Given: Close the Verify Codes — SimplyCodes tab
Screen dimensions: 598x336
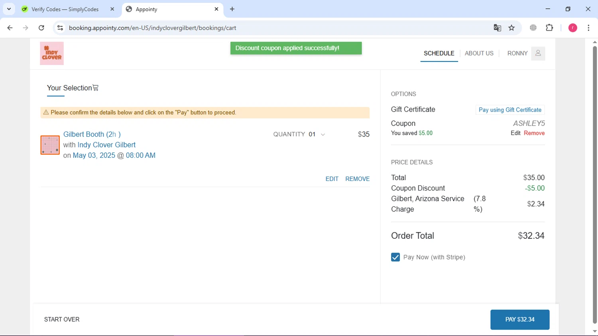Looking at the screenshot, I should click(112, 9).
